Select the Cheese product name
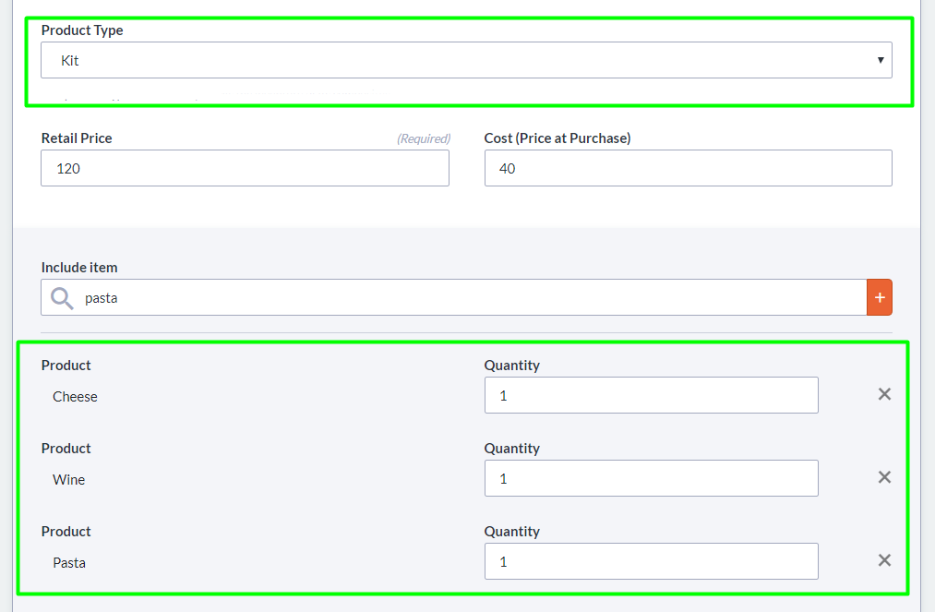Screen dimensions: 935x612 [x=75, y=397]
